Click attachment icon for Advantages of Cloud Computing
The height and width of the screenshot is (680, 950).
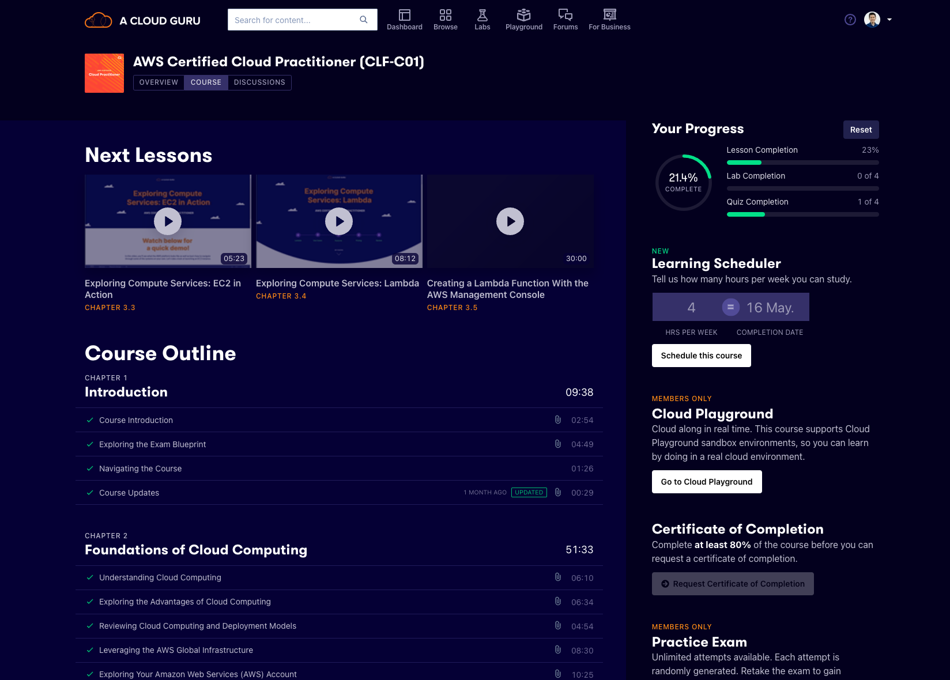point(558,601)
